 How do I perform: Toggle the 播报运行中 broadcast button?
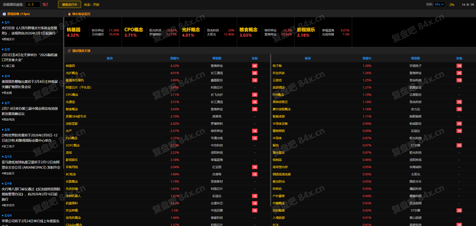[x=70, y=4]
